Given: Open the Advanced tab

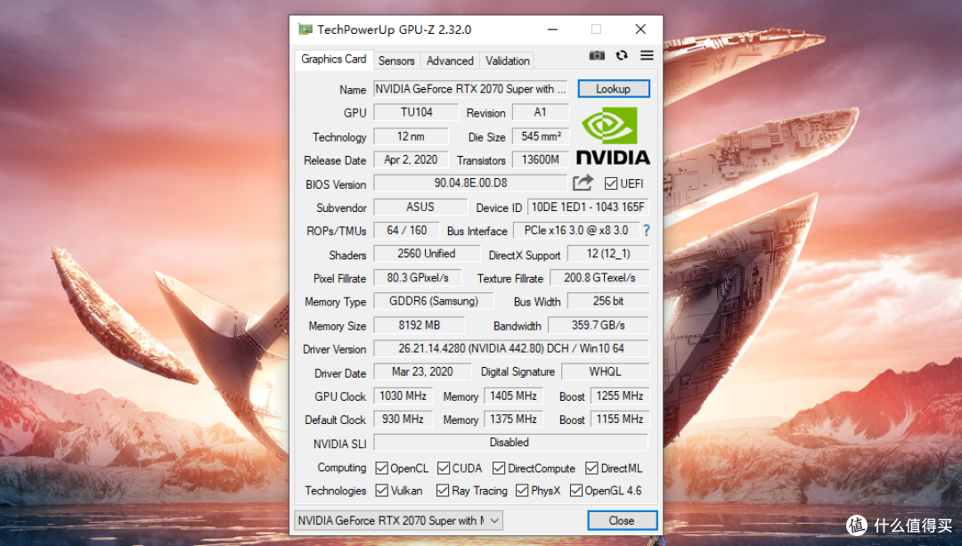Looking at the screenshot, I should (450, 61).
